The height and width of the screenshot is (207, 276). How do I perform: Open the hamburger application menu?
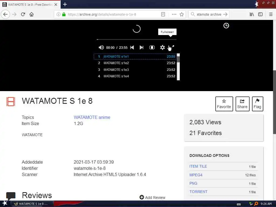tap(271, 15)
